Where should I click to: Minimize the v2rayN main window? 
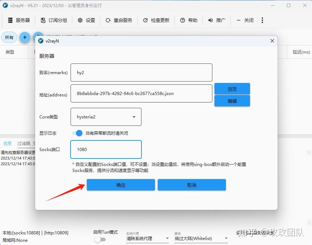[x=273, y=5]
